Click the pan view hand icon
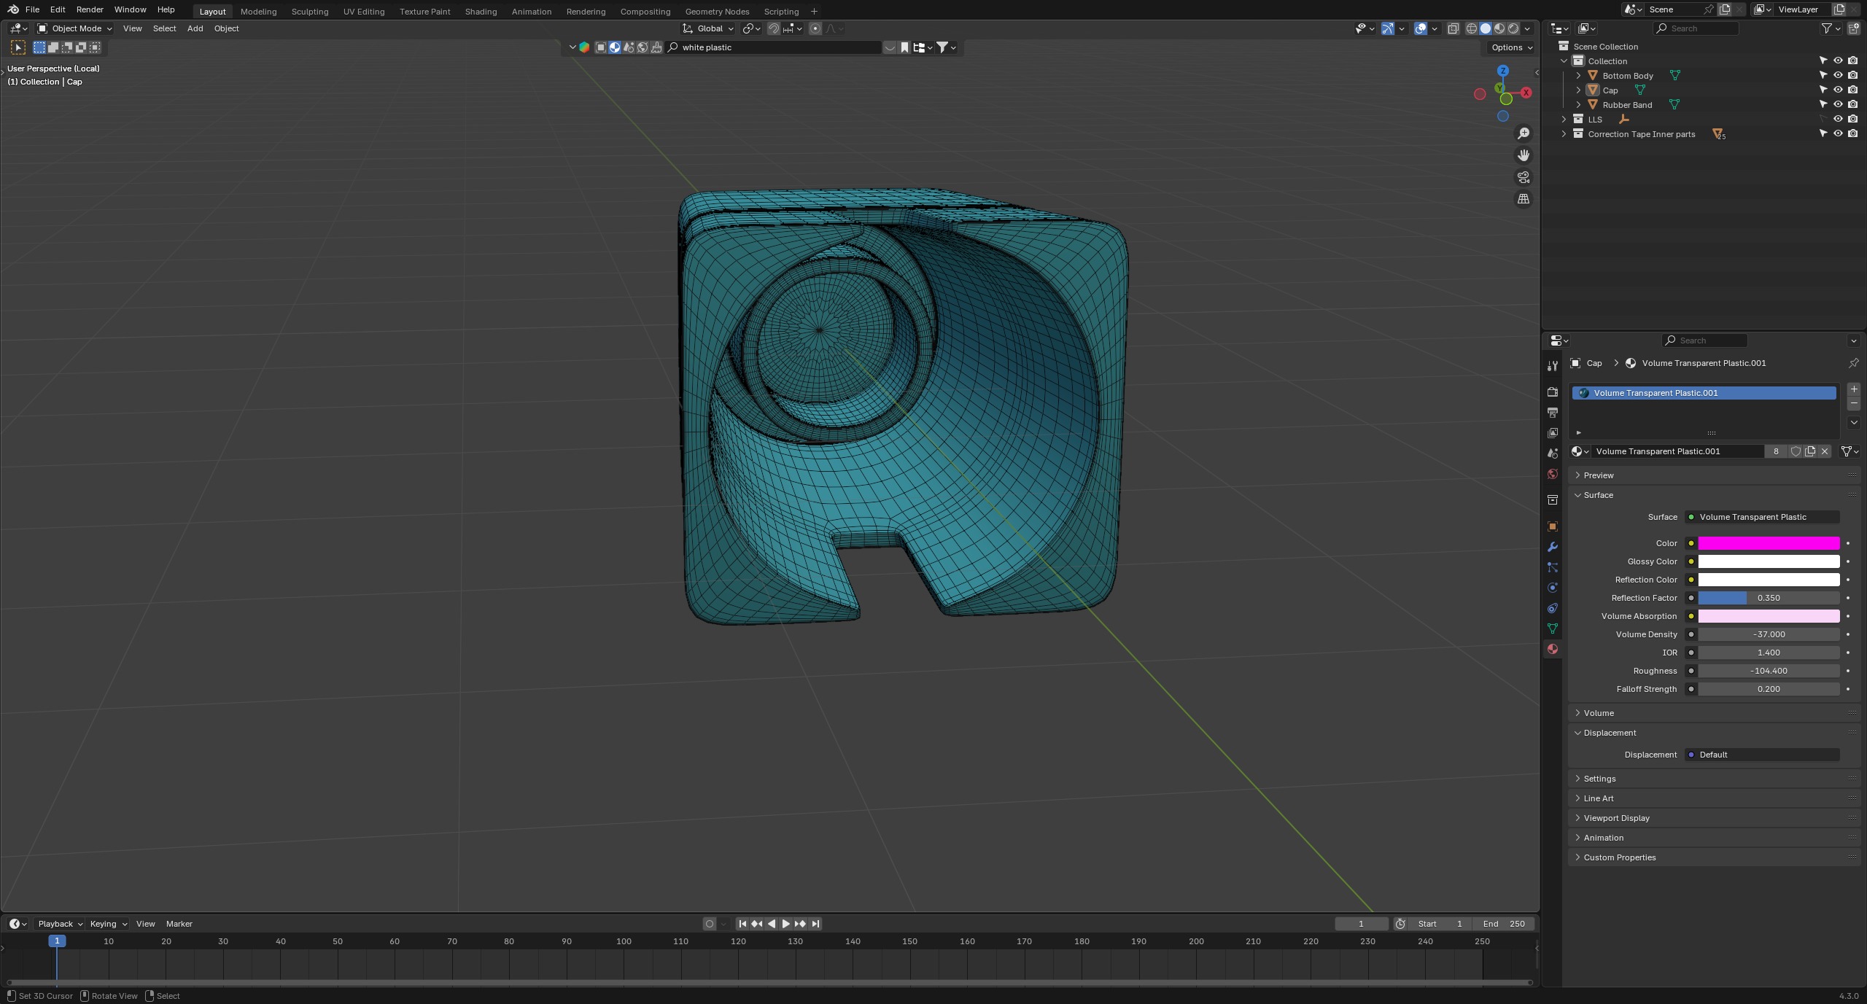This screenshot has width=1867, height=1004. pos(1524,155)
